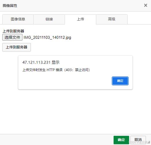This screenshot has height=145, width=151.
Task: Click the 上传到服务器 label above the file chooser
Action: [13, 31]
